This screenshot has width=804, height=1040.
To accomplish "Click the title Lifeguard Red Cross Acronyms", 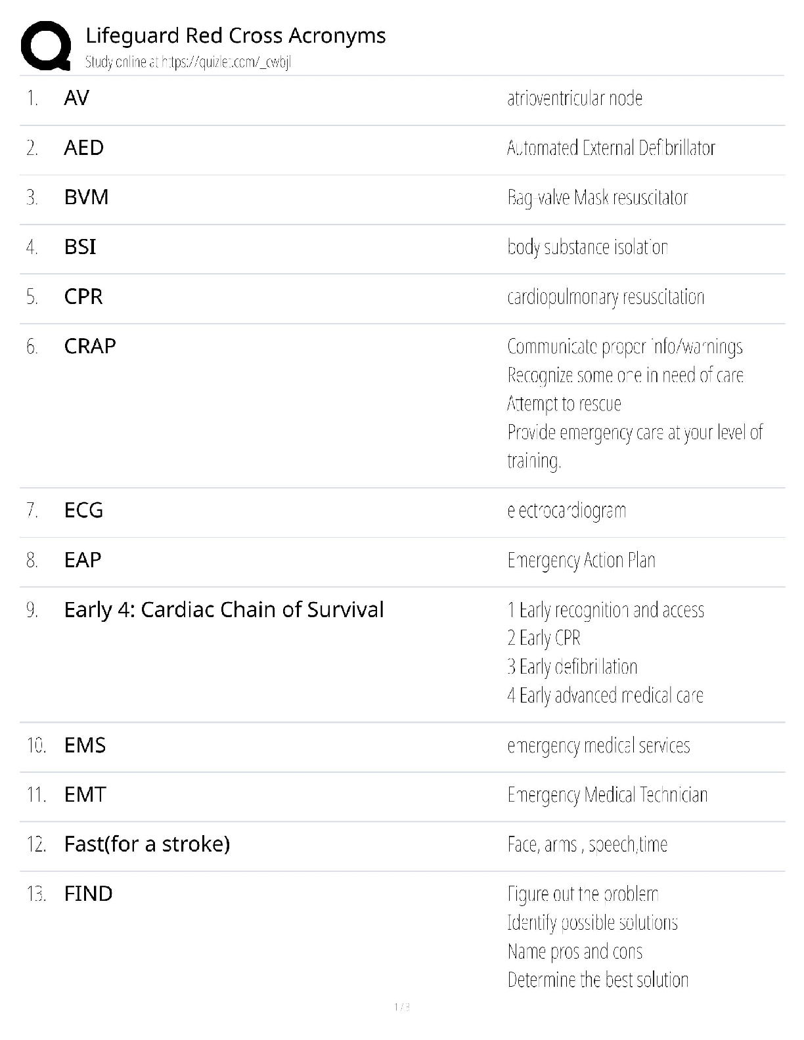I will point(235,35).
